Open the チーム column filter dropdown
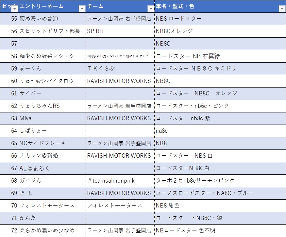The image size is (286, 237). coord(150,9)
